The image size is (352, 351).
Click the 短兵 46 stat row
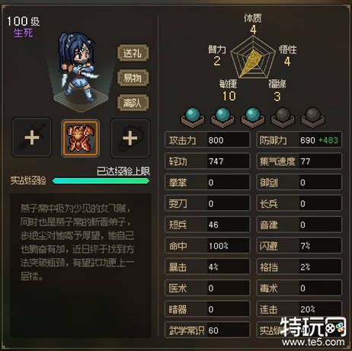(x=207, y=225)
